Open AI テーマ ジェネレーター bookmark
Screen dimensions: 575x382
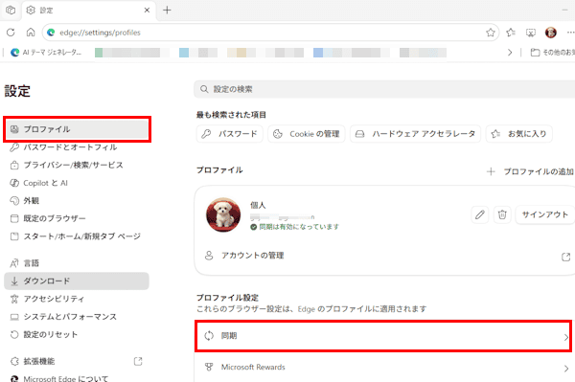46,53
